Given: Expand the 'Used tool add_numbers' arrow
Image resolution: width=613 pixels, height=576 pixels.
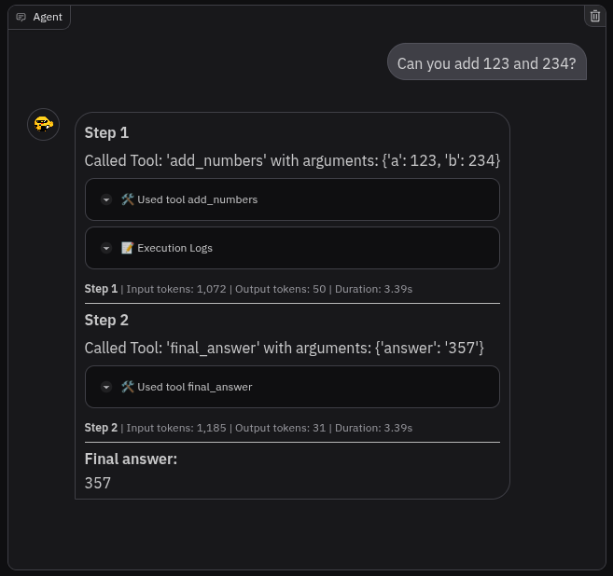Looking at the screenshot, I should [106, 199].
